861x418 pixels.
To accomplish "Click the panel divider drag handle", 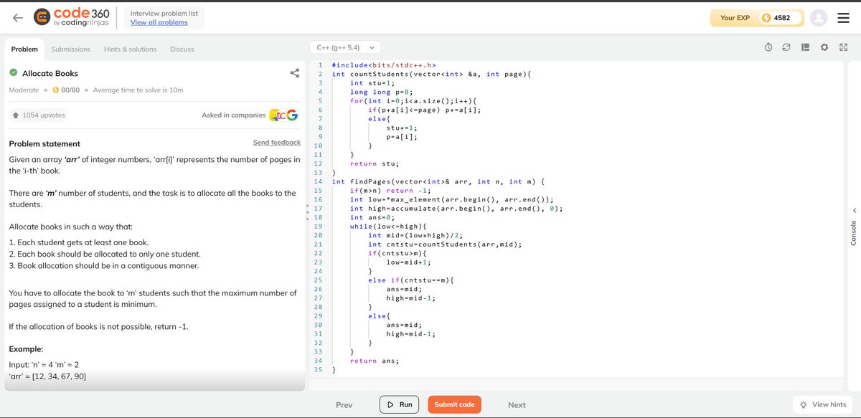I will click(x=309, y=211).
